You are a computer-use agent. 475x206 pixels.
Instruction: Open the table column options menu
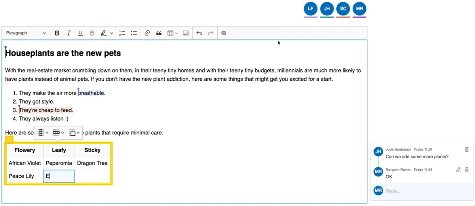coord(43,132)
